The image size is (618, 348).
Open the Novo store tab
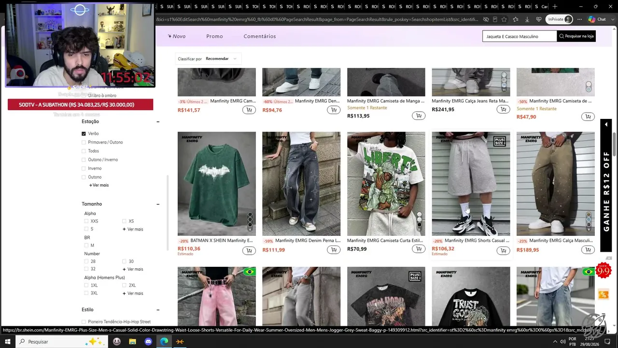click(177, 36)
